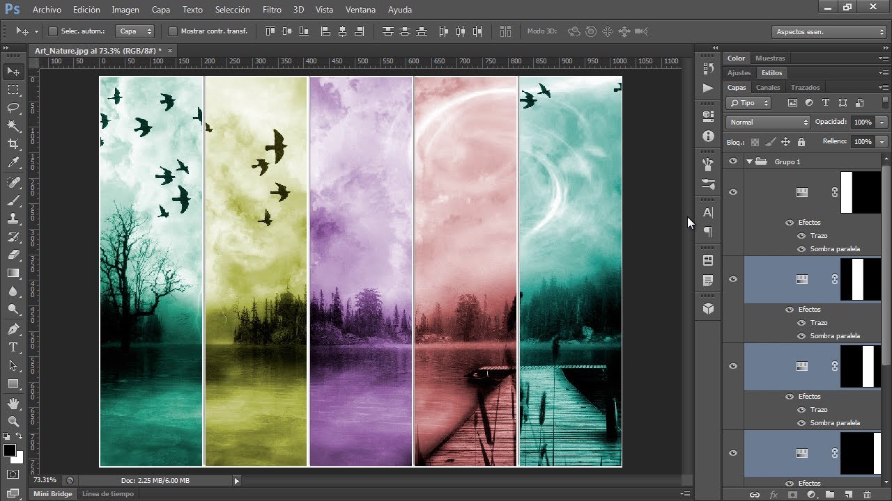
Task: Select the first layer's mask thumbnail
Action: point(861,192)
